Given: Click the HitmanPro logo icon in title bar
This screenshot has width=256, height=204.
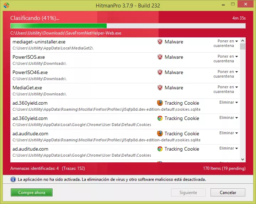Looking at the screenshot, I should pos(6,5).
